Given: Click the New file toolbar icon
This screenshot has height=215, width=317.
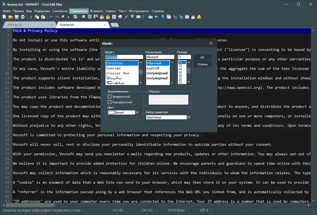Looking at the screenshot, I should [4, 17].
